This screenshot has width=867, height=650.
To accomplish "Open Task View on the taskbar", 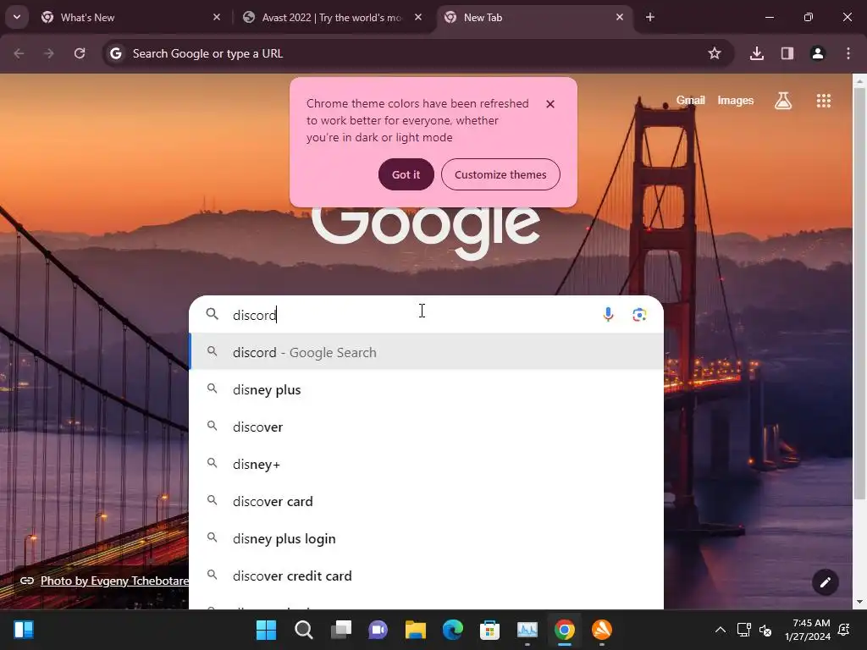I will click(x=340, y=630).
